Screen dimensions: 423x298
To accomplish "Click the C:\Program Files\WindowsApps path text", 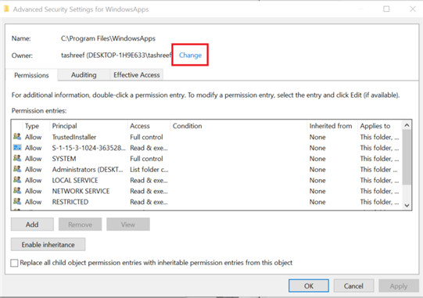I will coord(108,38).
